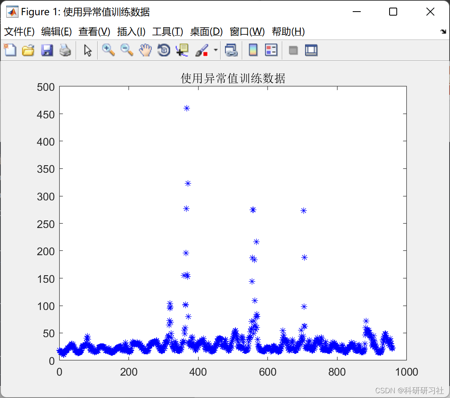The image size is (450, 398).
Task: Enable the Pan hand tool
Action: click(145, 50)
